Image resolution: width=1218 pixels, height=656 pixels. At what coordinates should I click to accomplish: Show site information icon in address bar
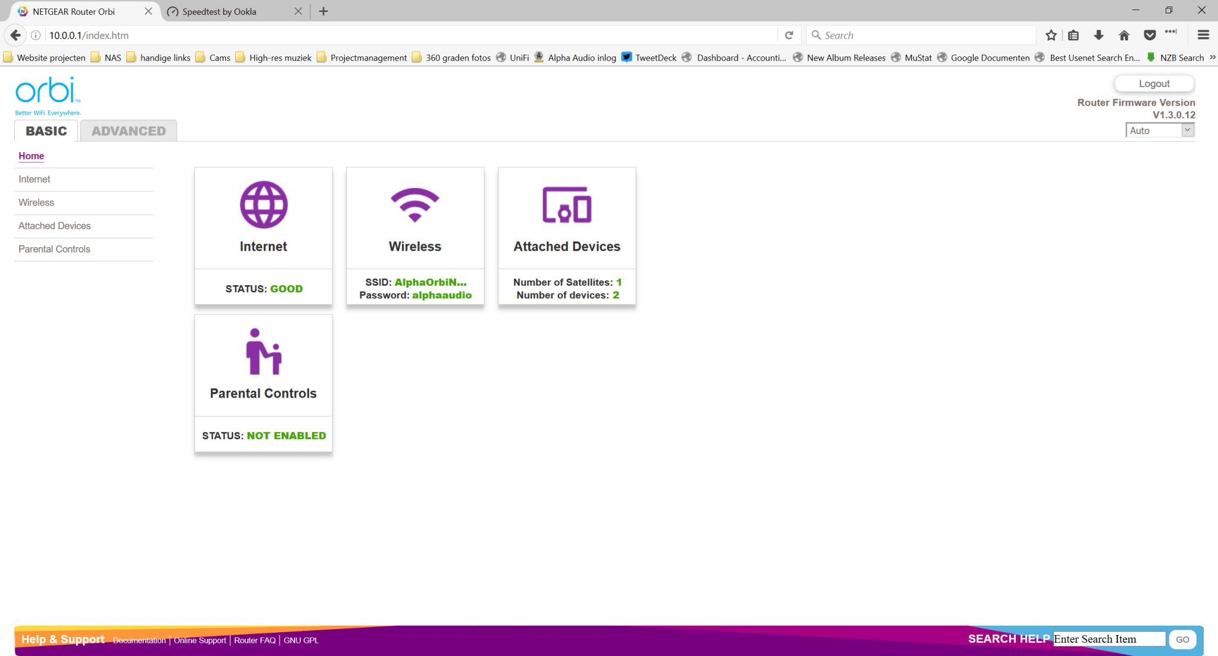point(36,35)
